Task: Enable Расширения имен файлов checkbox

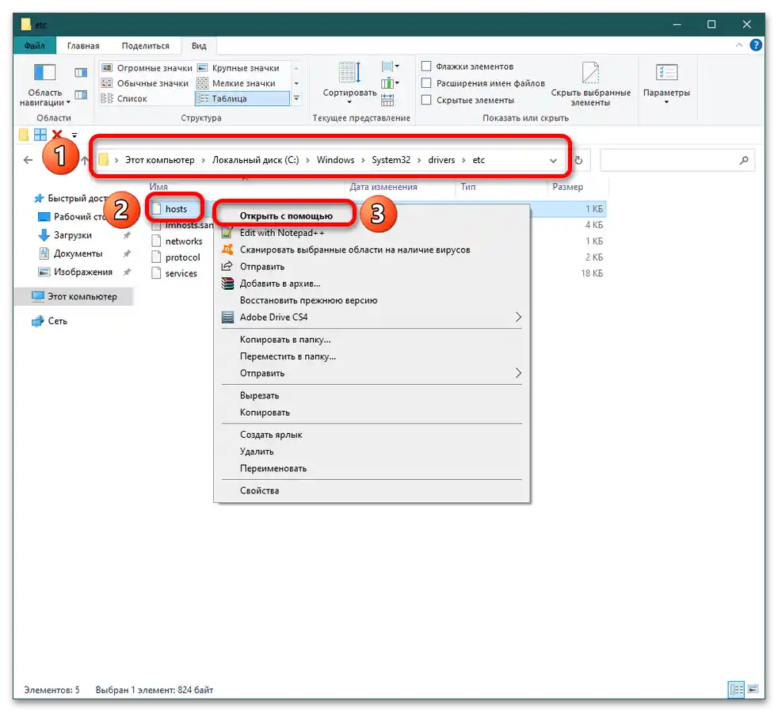Action: click(x=425, y=83)
